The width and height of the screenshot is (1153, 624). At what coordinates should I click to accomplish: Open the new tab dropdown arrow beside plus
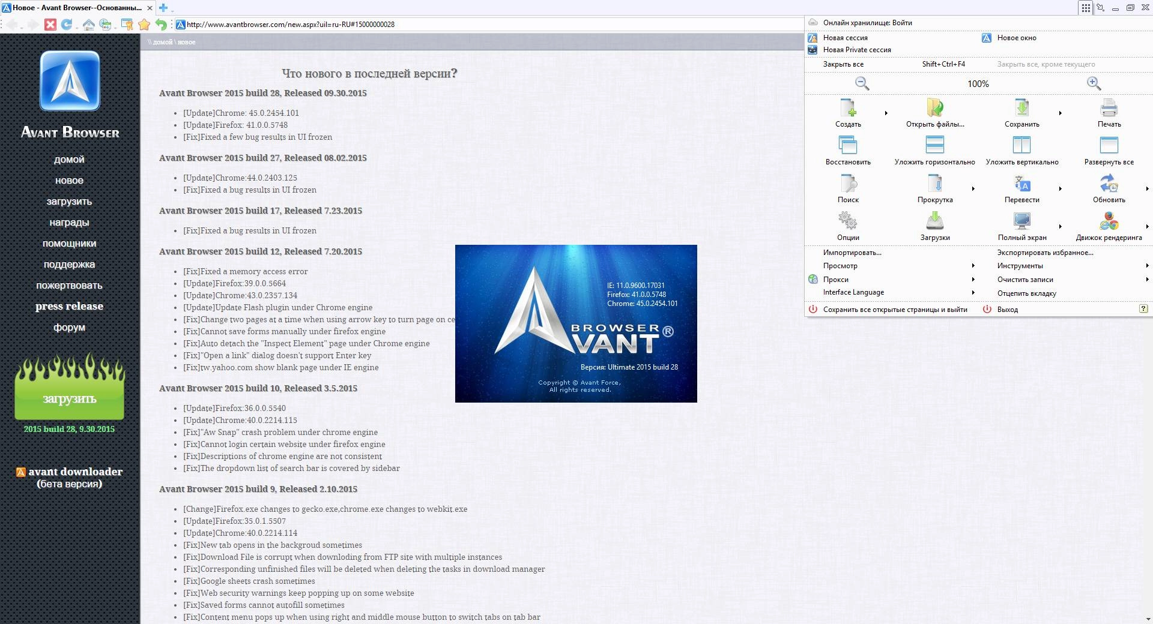click(x=172, y=10)
